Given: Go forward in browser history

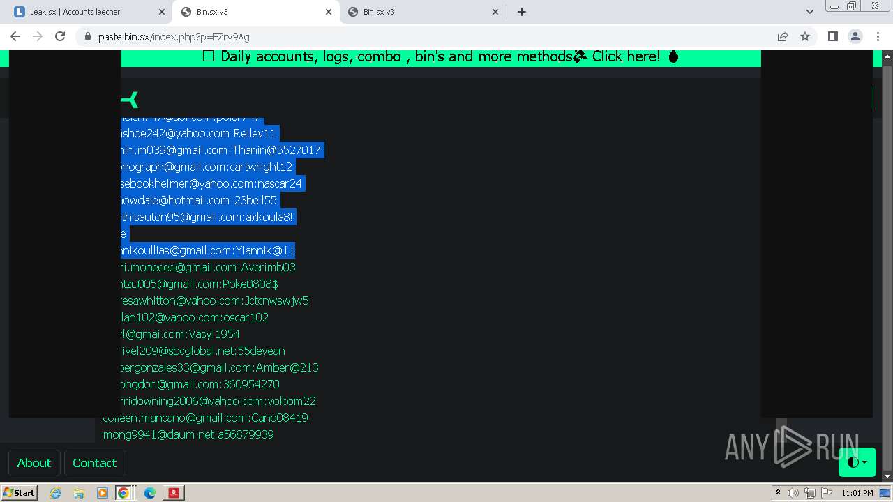Looking at the screenshot, I should click(38, 36).
